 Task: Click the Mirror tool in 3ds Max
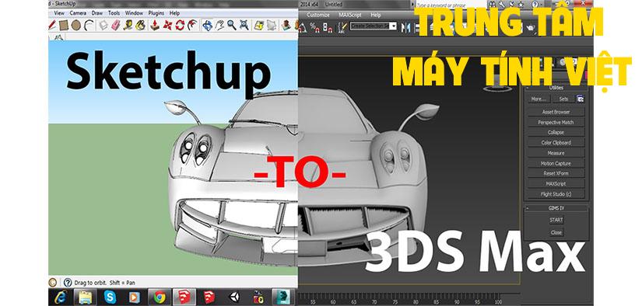[405, 27]
